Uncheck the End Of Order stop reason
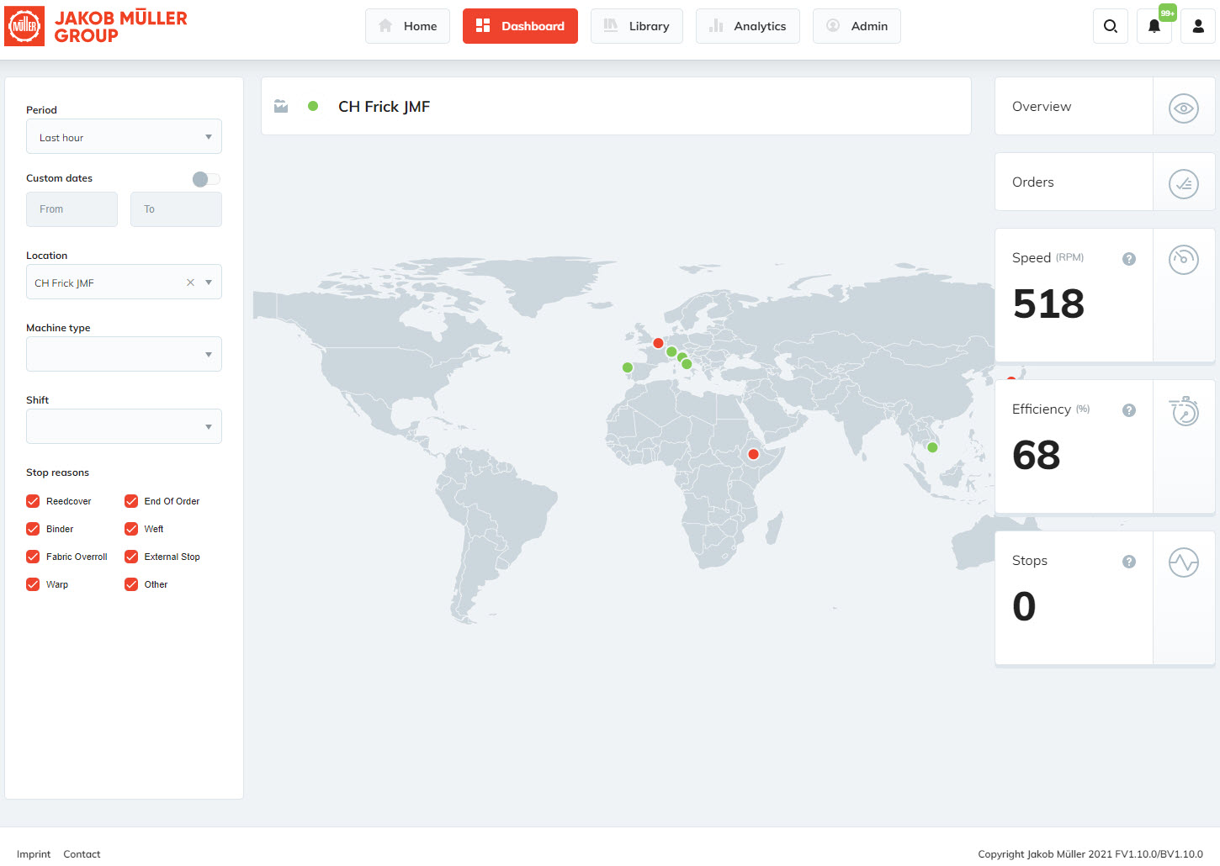The height and width of the screenshot is (866, 1220). [x=131, y=501]
